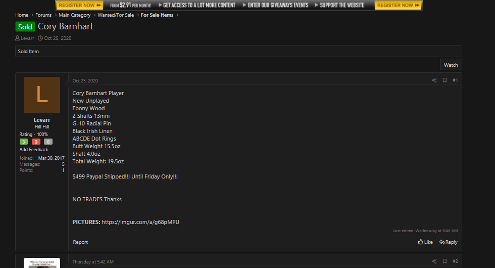The width and height of the screenshot is (495, 268).
Task: Reply to Levarr's post
Action: [x=448, y=242]
